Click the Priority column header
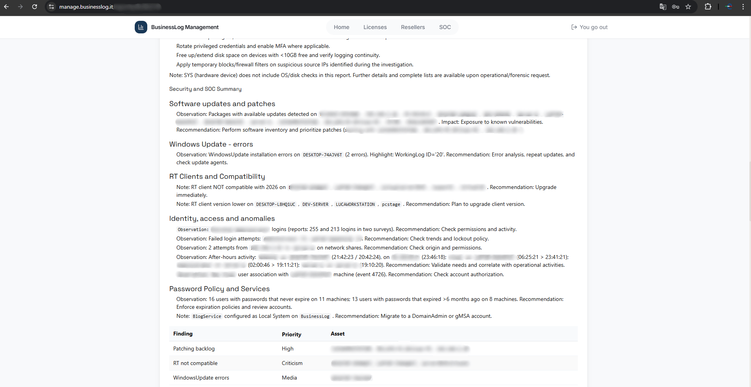Viewport: 751px width, 387px height. point(291,334)
